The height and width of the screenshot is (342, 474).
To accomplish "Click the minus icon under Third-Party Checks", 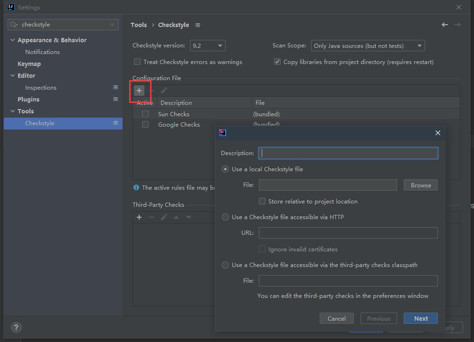I will click(x=152, y=217).
